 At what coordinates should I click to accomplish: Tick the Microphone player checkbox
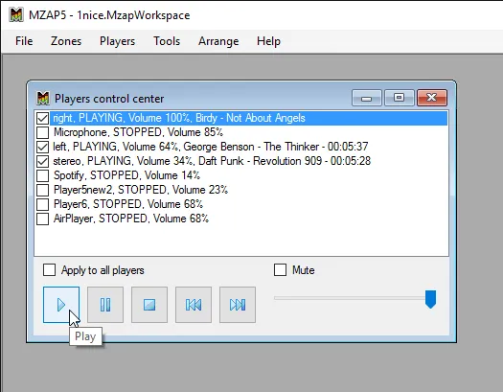coord(43,132)
